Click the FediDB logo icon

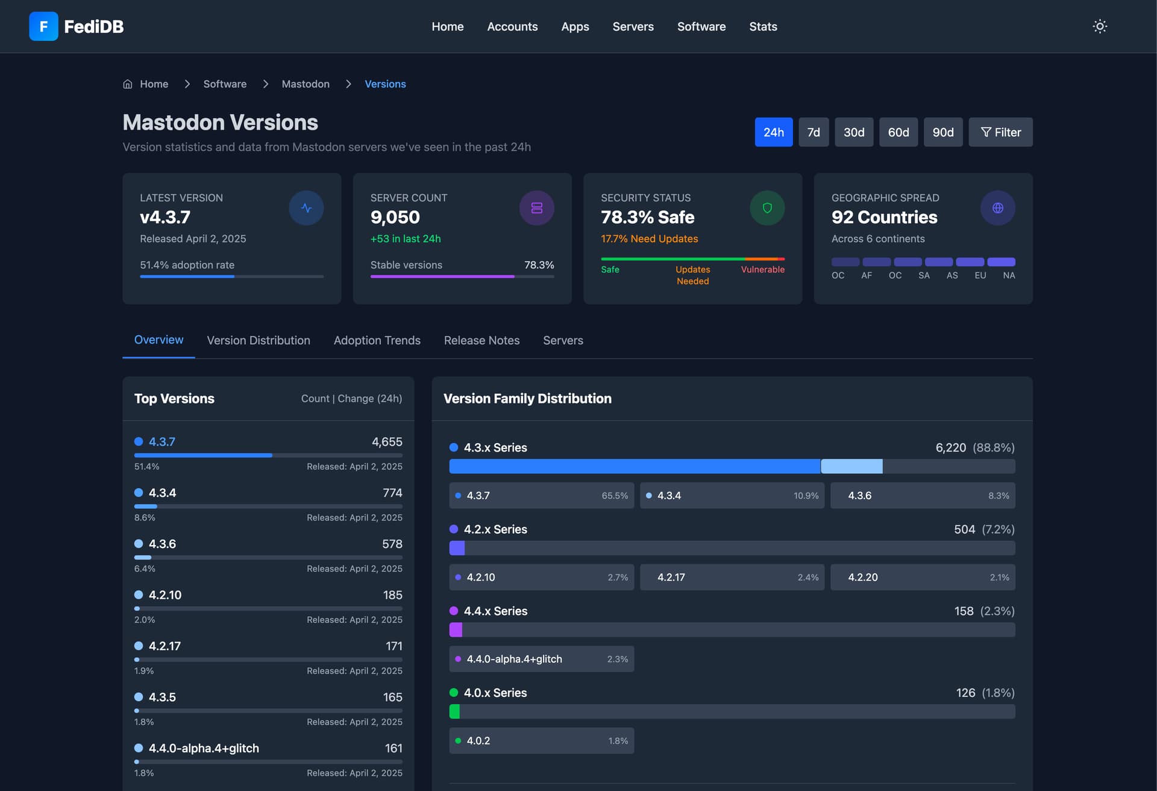[x=43, y=26]
